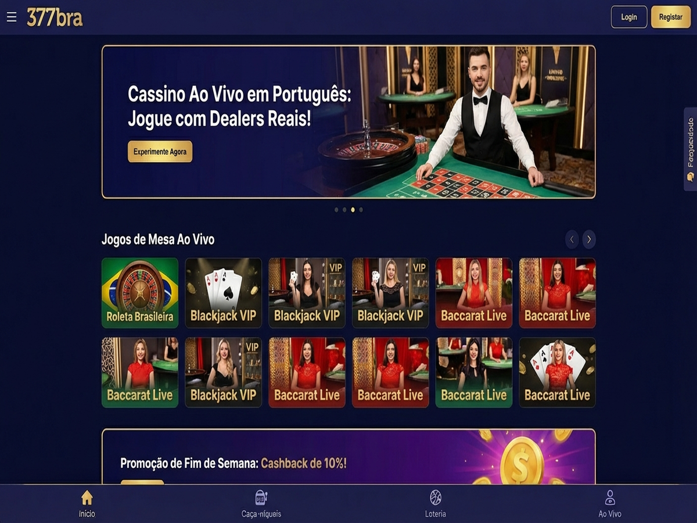Show next live table games arrow

(x=589, y=239)
